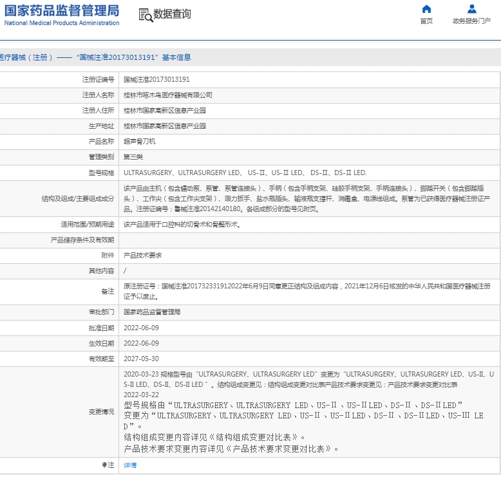Click the 有效期至 row label

click(101, 359)
